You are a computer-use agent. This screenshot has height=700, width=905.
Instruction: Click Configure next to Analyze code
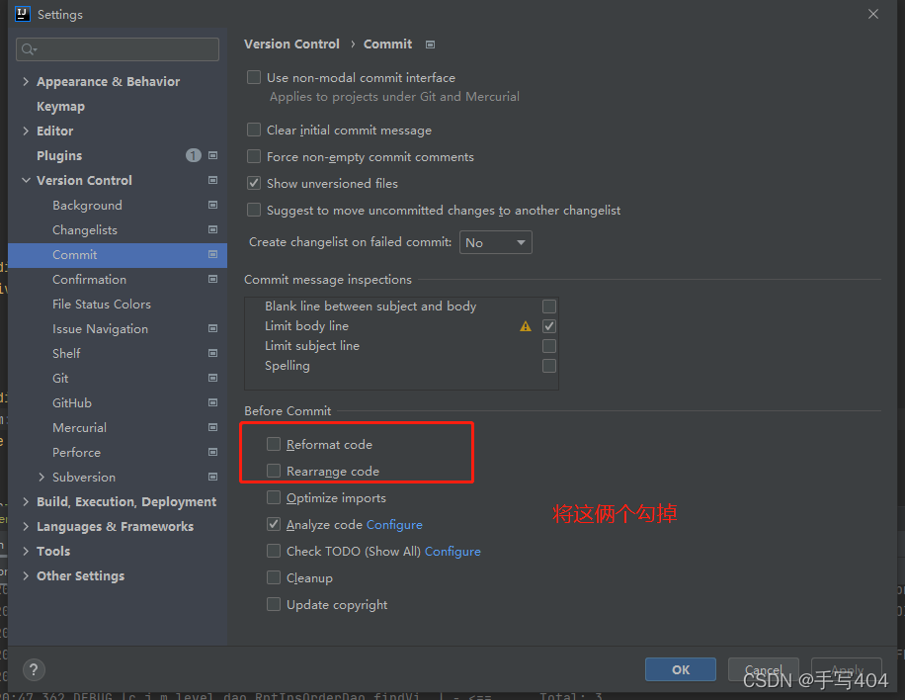[x=394, y=524]
